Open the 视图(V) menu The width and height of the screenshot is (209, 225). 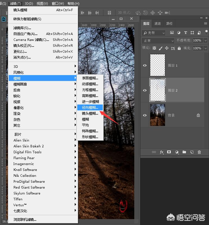coord(42,3)
